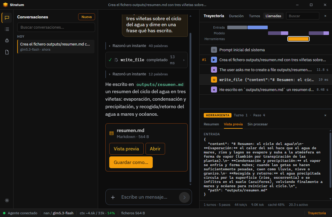Click the brain icon in the left sidebar

(x=7, y=41)
